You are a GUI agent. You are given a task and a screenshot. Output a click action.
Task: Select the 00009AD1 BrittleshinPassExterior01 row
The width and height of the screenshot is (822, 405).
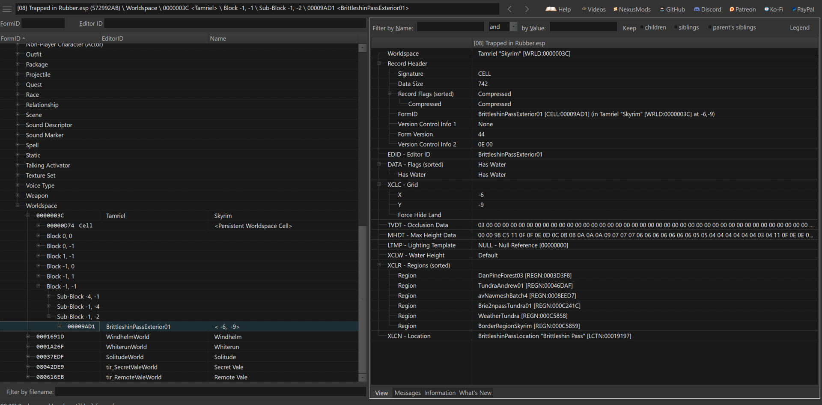(179, 327)
